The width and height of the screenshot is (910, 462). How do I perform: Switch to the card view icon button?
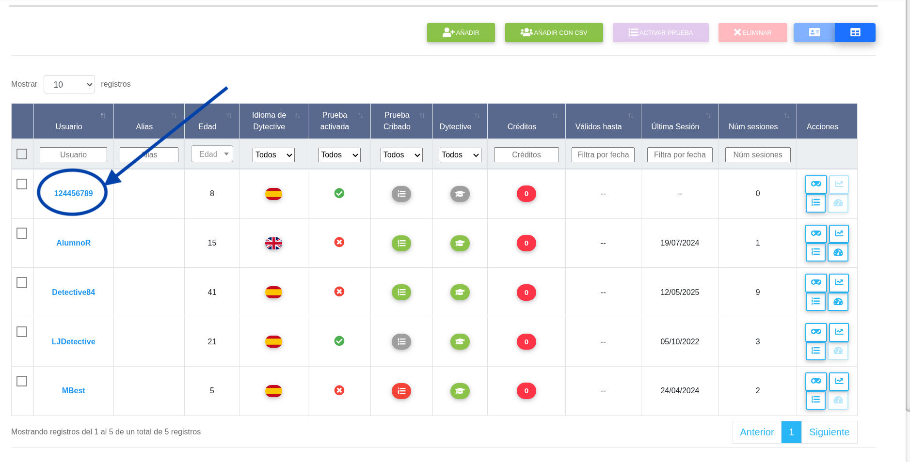point(814,32)
